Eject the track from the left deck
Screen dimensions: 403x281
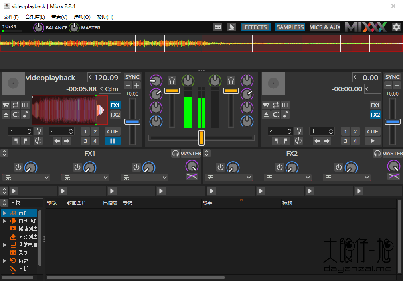click(6, 115)
